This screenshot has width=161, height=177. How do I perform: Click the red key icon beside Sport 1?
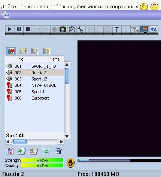click(9, 92)
